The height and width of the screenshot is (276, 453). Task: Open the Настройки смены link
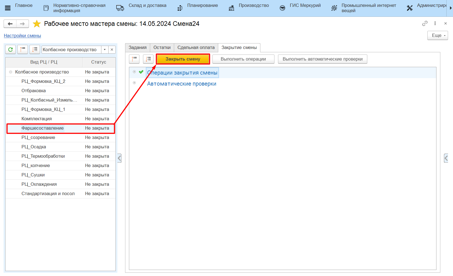tap(22, 36)
